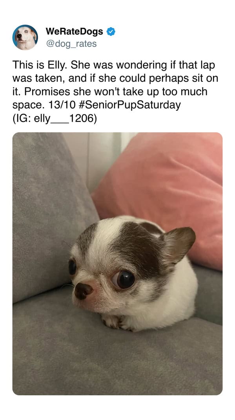
Task: Visit the @dog_rates handle
Action: [71, 44]
